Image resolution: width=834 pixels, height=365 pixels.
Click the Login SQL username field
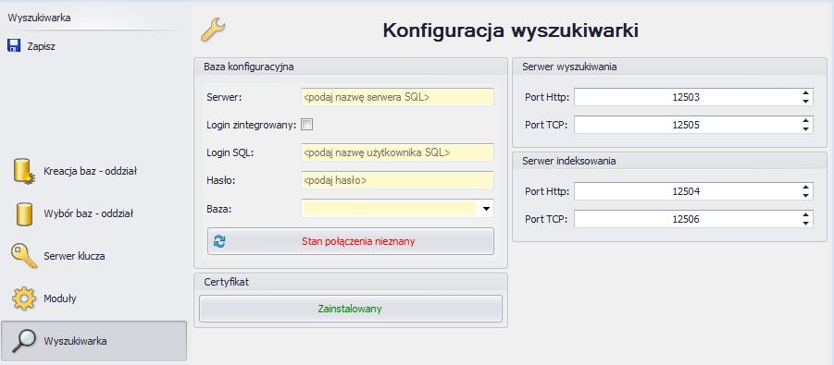[x=397, y=152]
